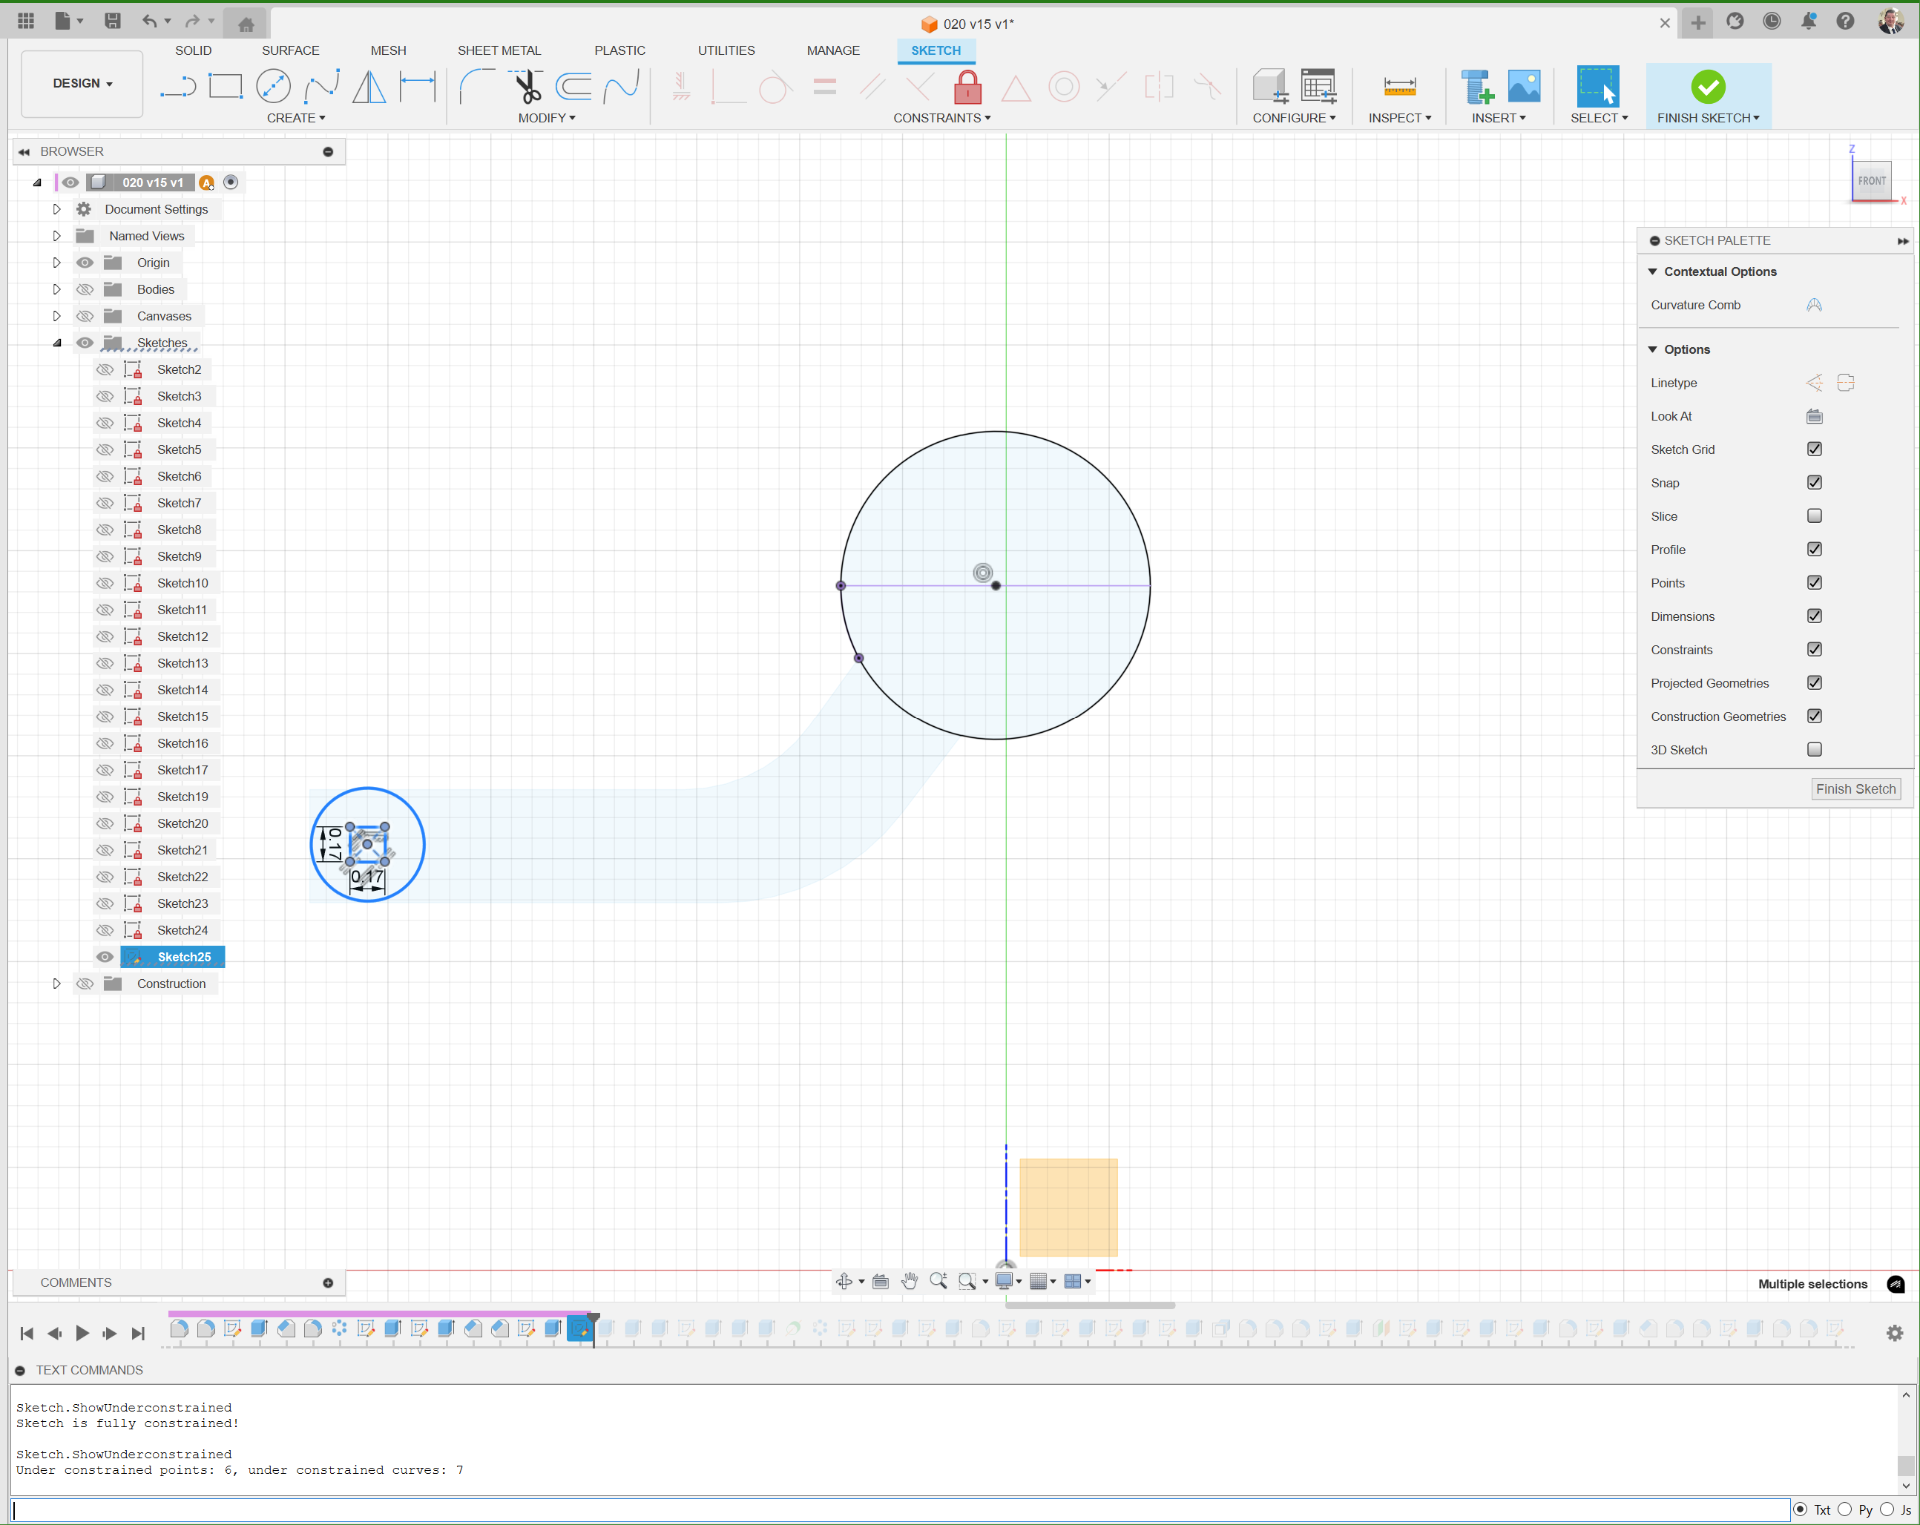This screenshot has width=1920, height=1525.
Task: Select Sketch25 in the browser
Action: click(184, 957)
